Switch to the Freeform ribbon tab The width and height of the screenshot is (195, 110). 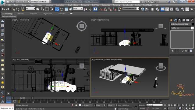tap(20, 13)
